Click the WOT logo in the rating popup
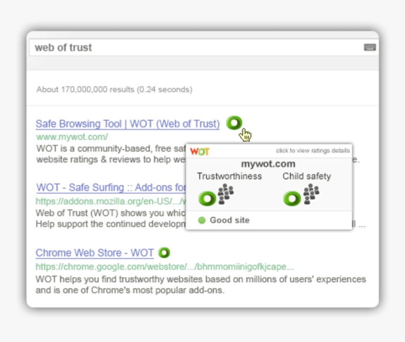The height and width of the screenshot is (342, 405). [199, 151]
